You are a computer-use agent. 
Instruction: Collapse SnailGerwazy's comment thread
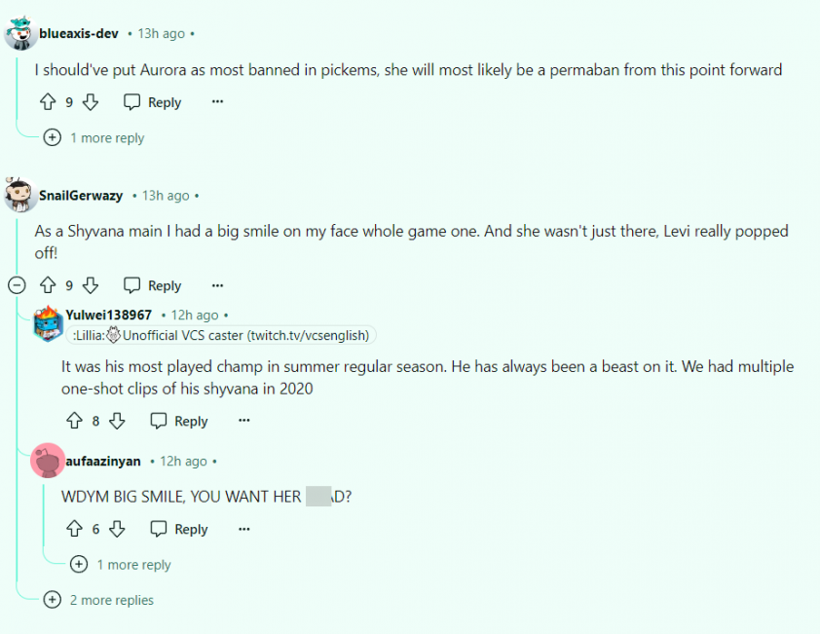pyautogui.click(x=17, y=285)
